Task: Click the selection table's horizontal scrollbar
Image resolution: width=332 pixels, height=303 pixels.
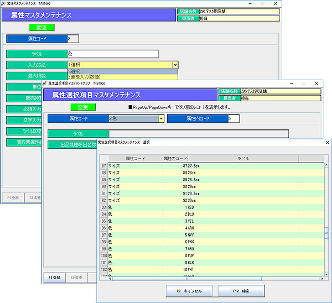Action: point(216,278)
